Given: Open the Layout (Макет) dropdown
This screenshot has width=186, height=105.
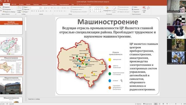Looking at the screenshot, I should [25, 7].
